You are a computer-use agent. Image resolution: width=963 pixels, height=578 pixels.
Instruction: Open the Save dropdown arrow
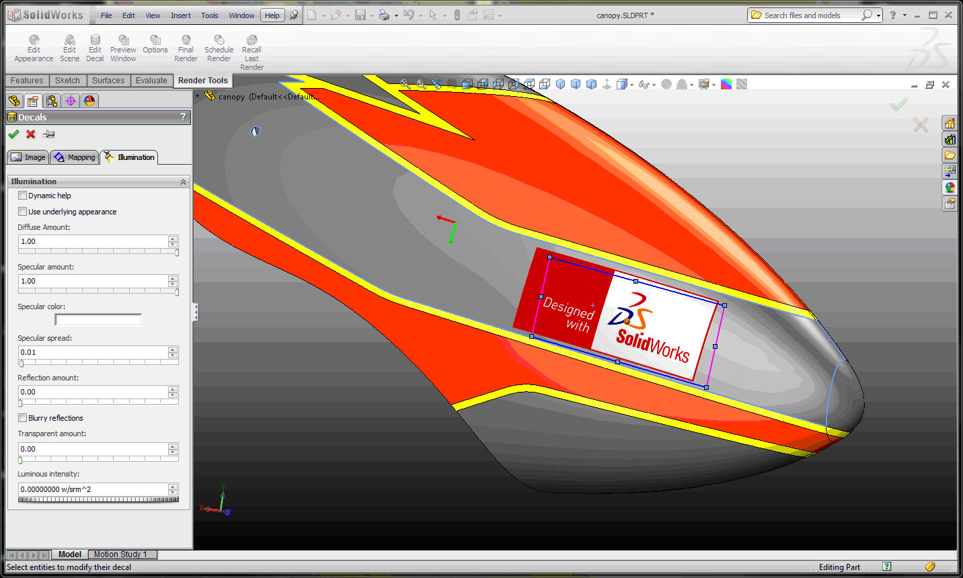[372, 15]
